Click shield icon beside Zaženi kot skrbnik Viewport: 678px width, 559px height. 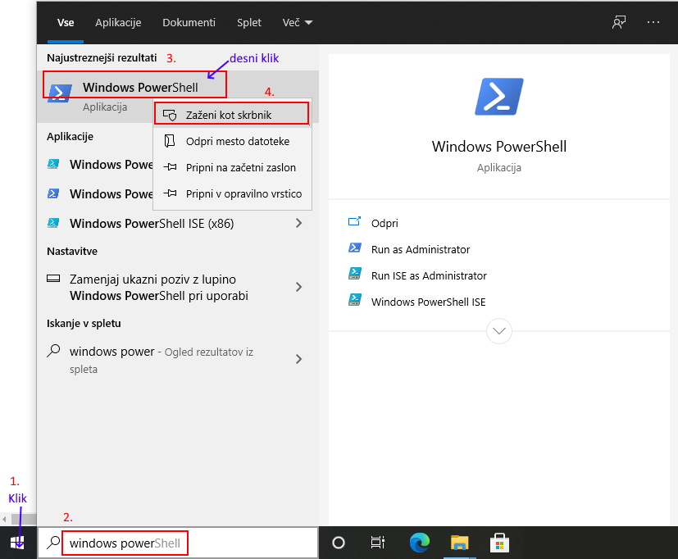[170, 115]
